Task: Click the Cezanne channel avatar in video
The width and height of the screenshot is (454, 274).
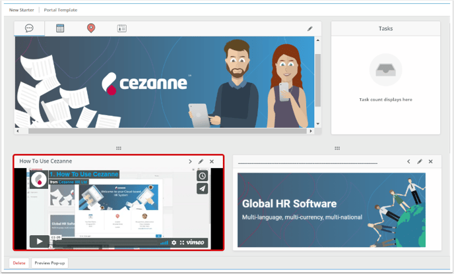Action: [39, 180]
